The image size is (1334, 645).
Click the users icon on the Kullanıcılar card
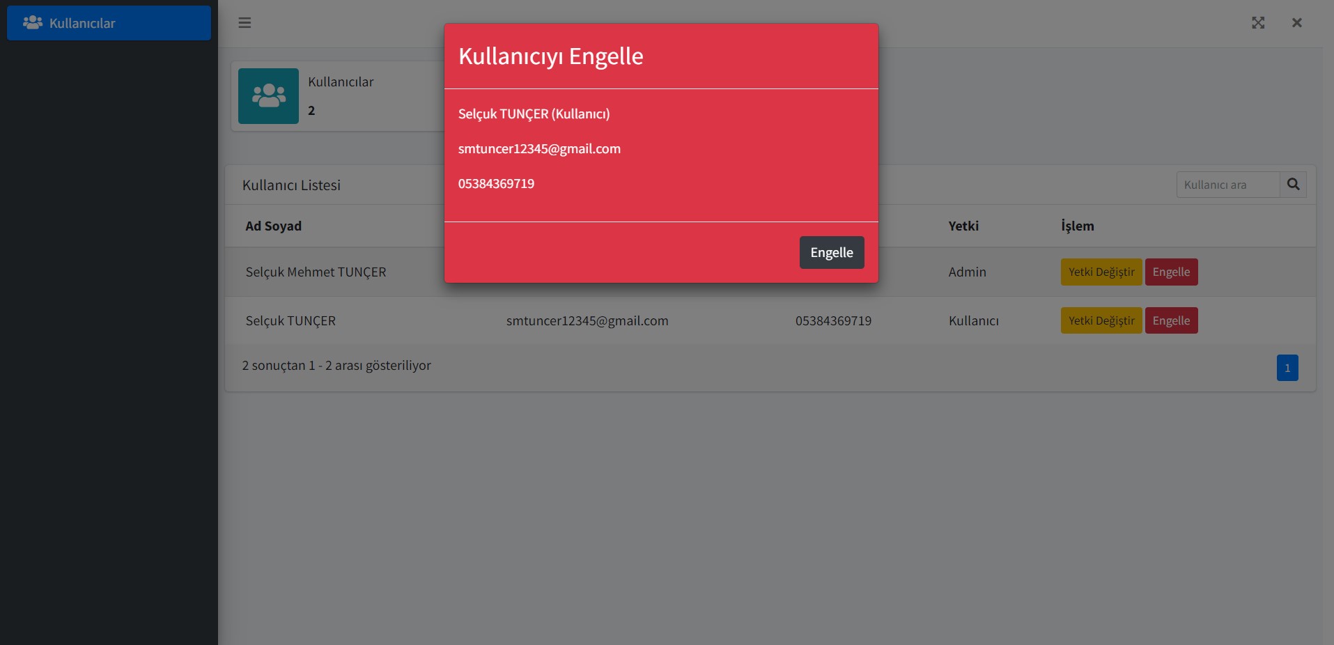[x=268, y=95]
